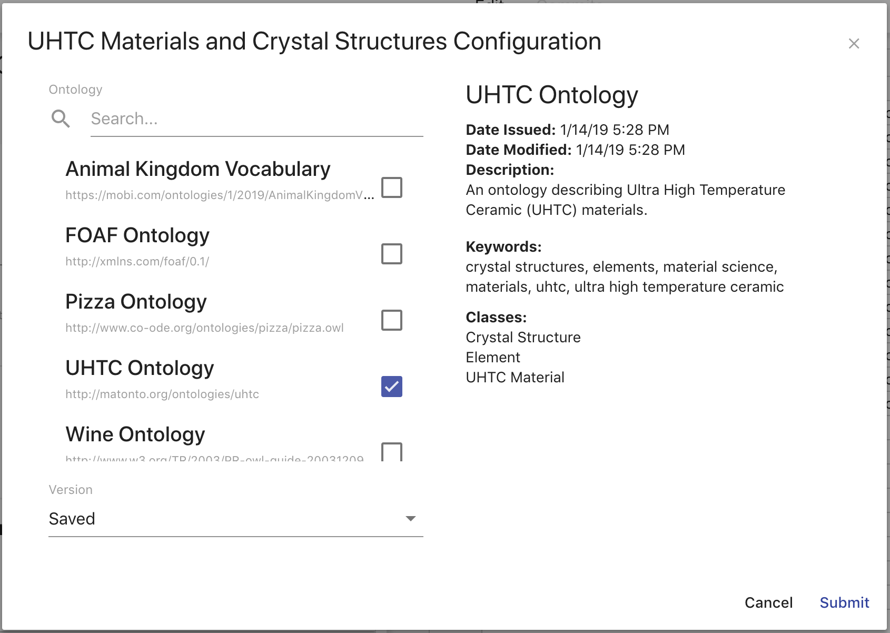Screen dimensions: 890x633
Task: Enable the Pizza Ontology checkbox
Action: point(391,321)
